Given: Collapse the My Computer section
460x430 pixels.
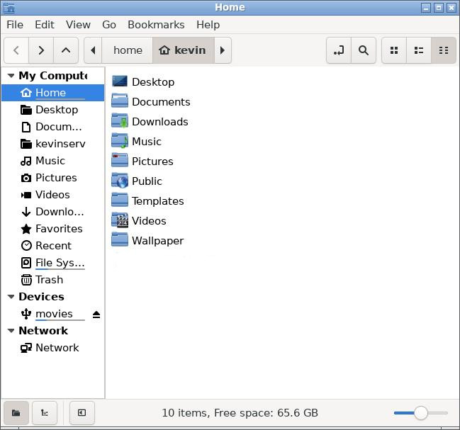Looking at the screenshot, I should click(x=11, y=76).
